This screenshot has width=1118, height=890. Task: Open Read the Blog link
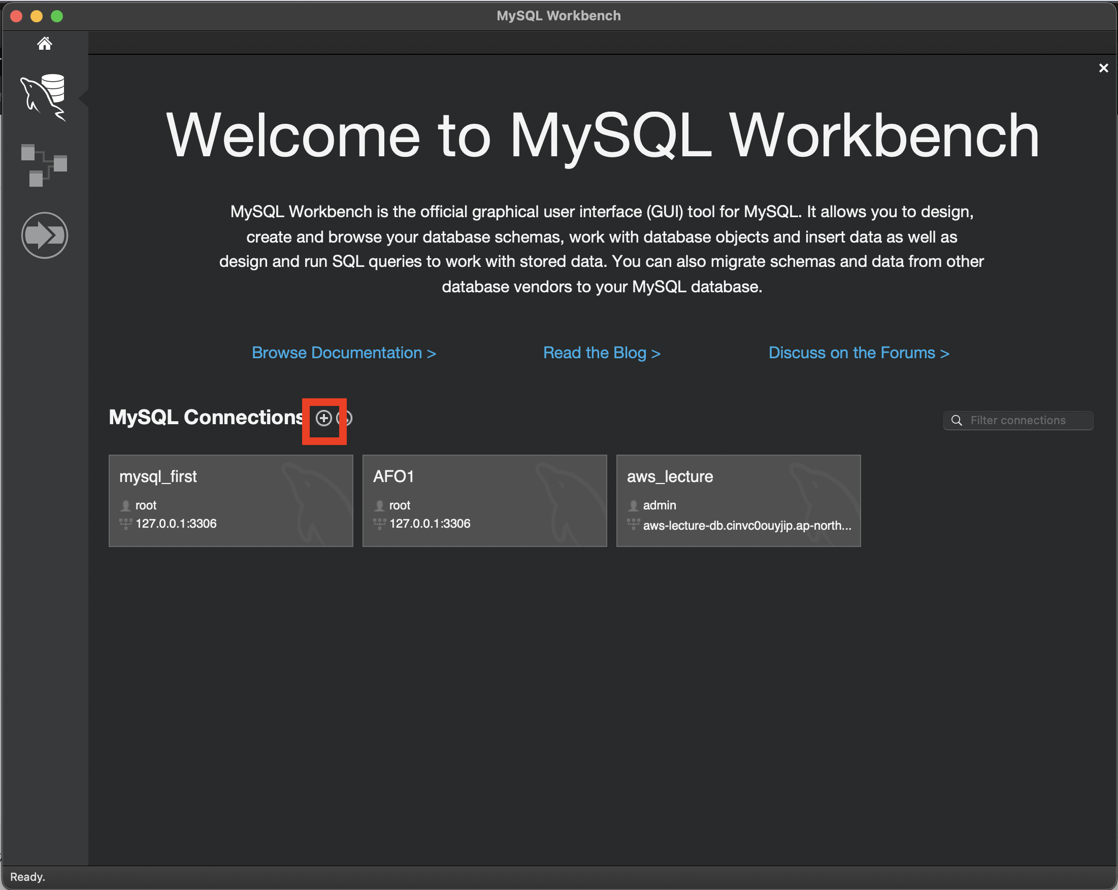click(x=602, y=353)
